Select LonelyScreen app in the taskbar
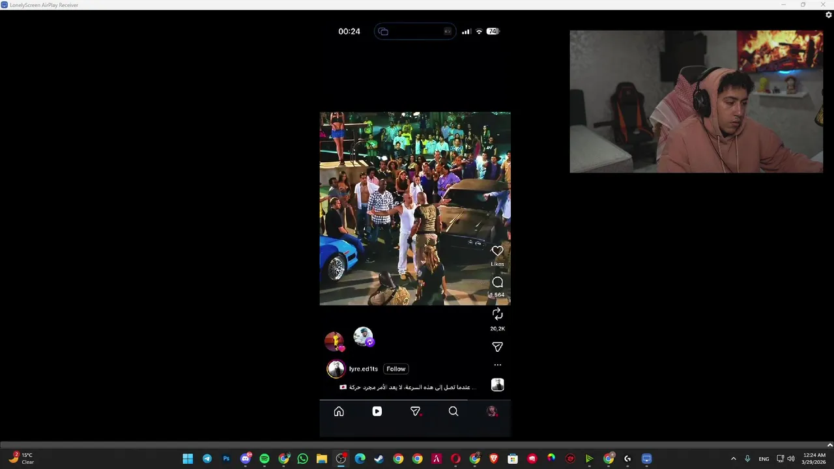Image resolution: width=834 pixels, height=469 pixels. (646, 459)
